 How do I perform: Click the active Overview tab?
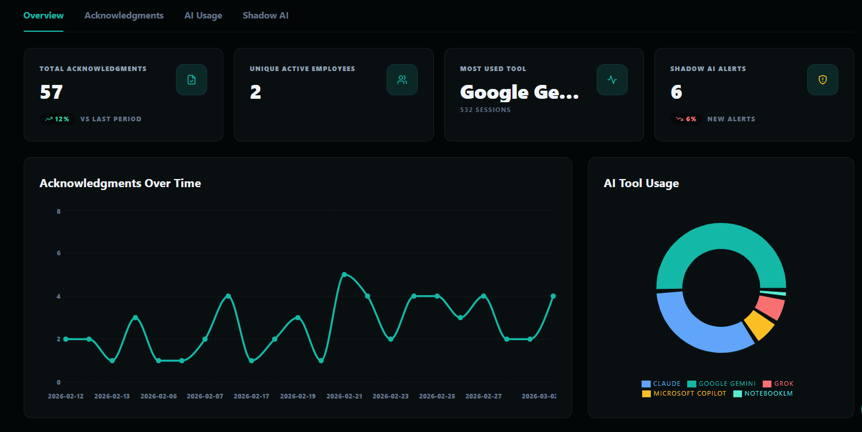(43, 15)
